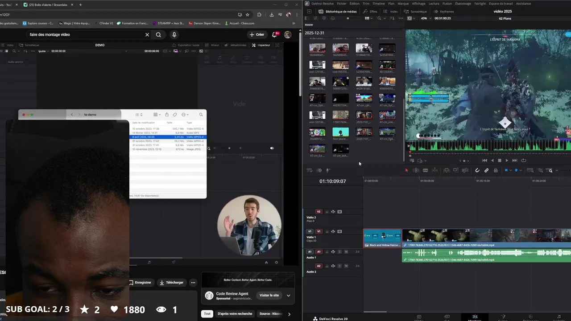This screenshot has height=321, width=571.
Task: Select the A2 destination track badge
Action: coord(319,266)
